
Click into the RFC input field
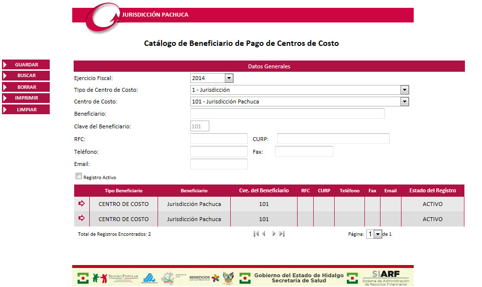219,139
